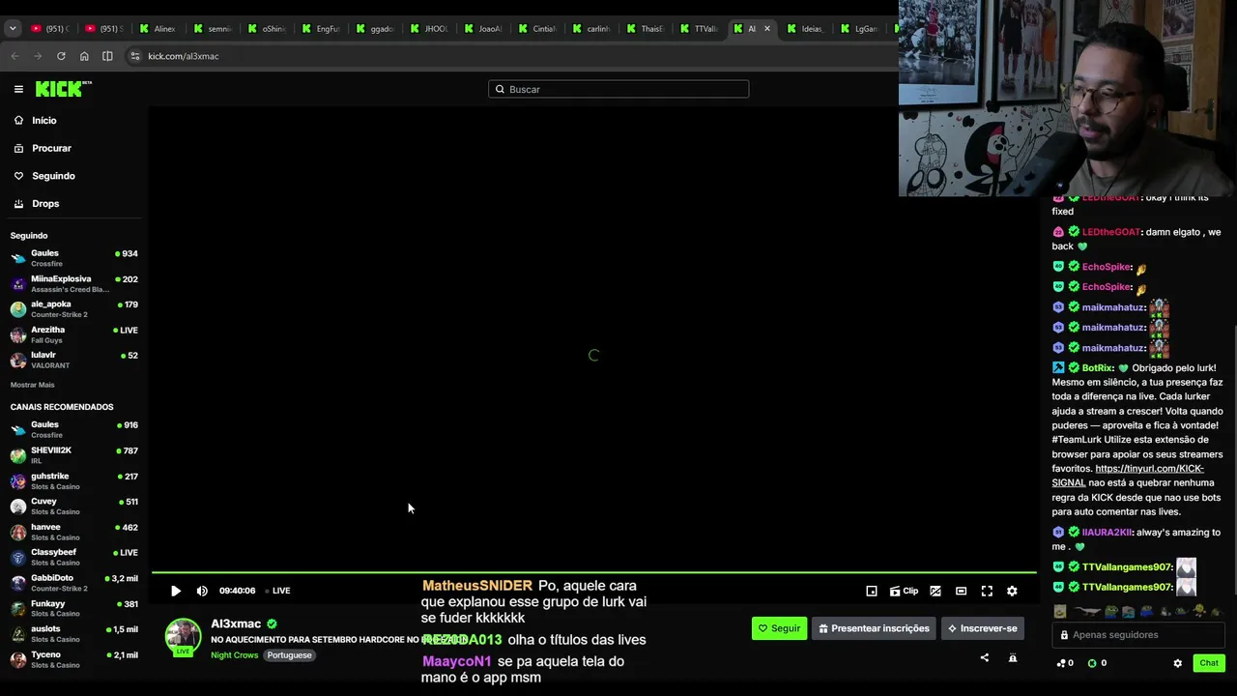Toggle theater mode in player

point(961,591)
